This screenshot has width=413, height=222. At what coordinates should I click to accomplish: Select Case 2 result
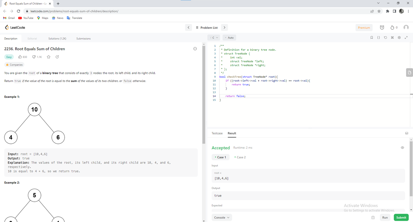pos(240,157)
